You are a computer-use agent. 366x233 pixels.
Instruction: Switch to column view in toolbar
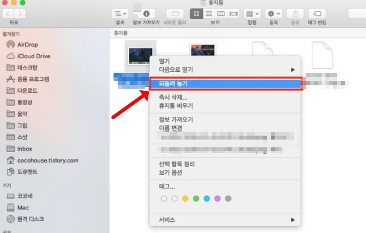point(221,13)
